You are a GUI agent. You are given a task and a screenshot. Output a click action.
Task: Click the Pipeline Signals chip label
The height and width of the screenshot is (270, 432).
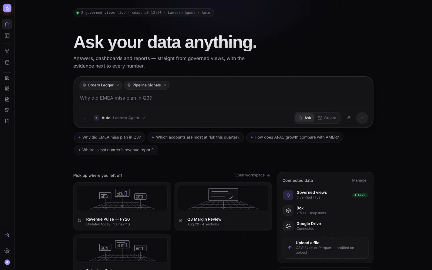[146, 85]
